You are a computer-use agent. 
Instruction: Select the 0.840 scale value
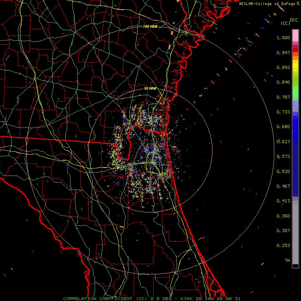pos(283,82)
